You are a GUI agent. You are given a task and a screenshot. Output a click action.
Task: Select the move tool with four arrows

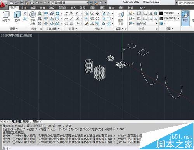97,13
